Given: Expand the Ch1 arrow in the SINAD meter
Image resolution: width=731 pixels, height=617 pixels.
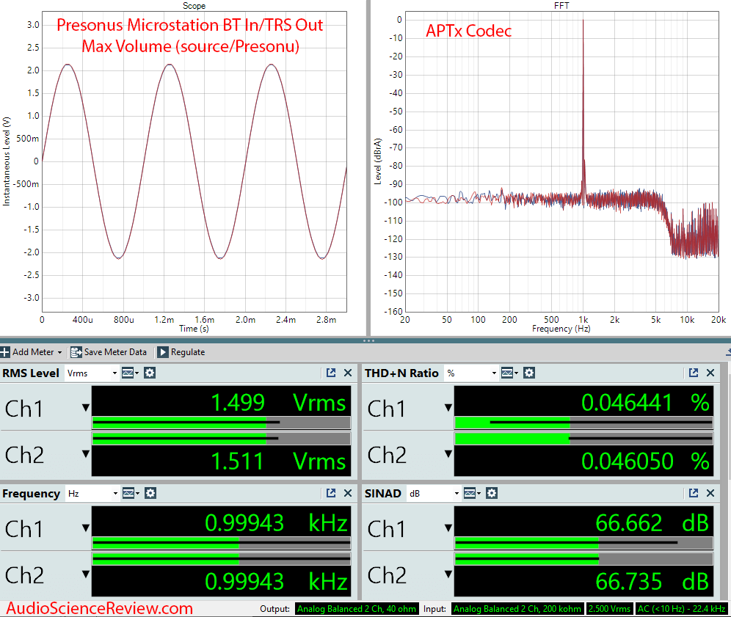Looking at the screenshot, I should tap(448, 528).
